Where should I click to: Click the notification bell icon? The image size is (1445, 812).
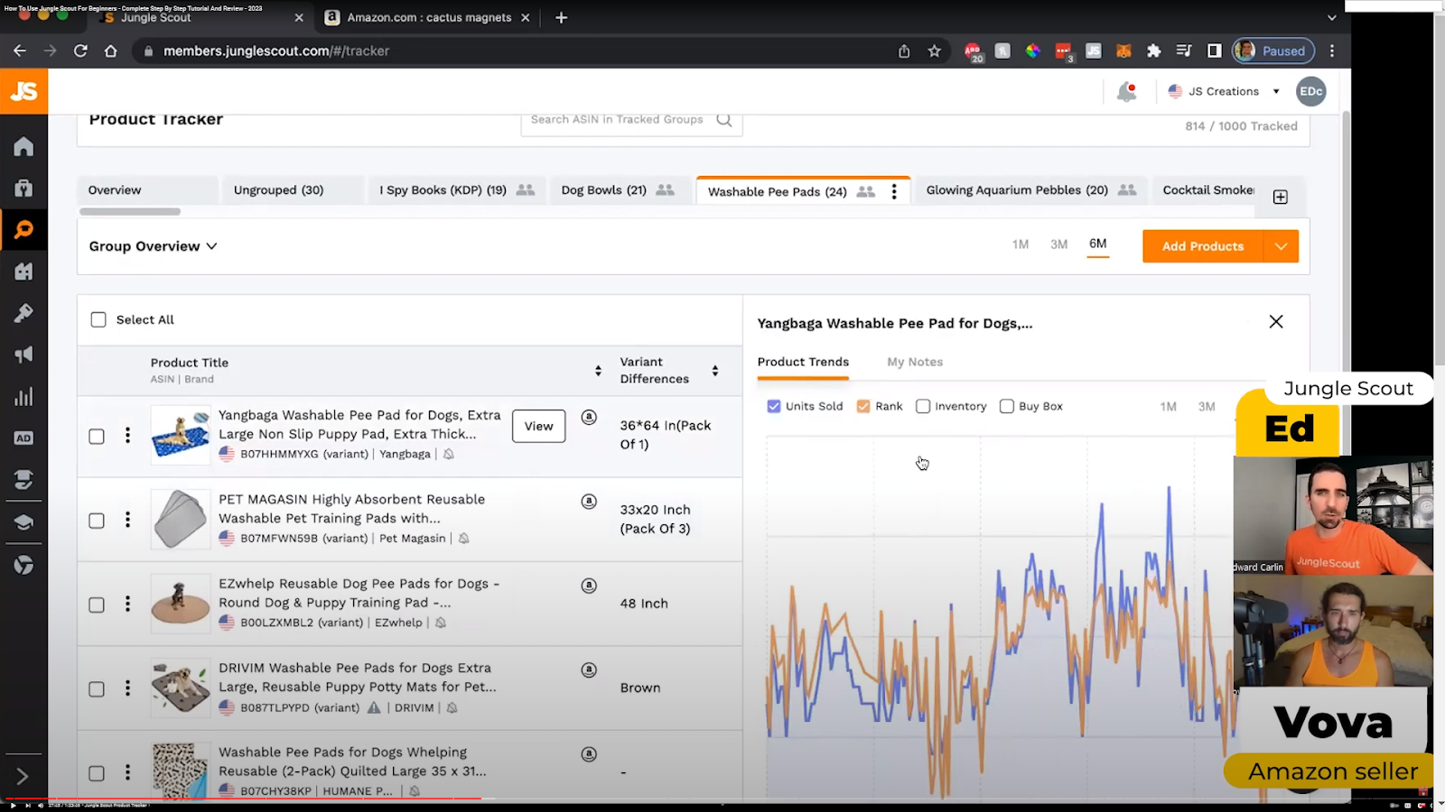(x=1125, y=92)
